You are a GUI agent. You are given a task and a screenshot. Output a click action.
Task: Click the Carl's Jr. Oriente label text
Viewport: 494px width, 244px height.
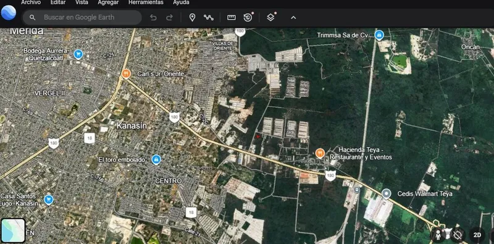click(x=161, y=74)
